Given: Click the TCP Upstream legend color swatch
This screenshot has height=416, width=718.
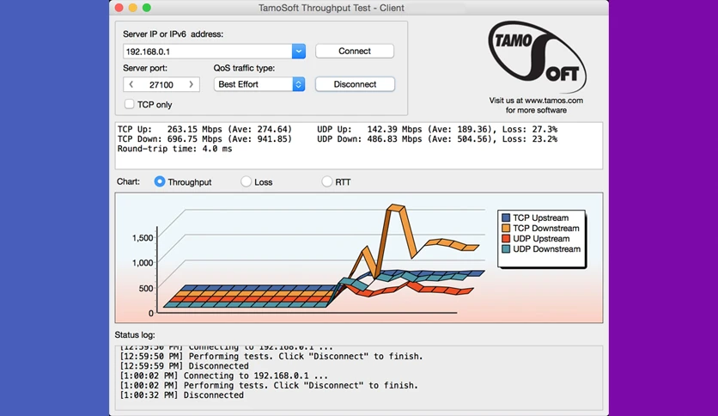Looking at the screenshot, I should point(506,217).
